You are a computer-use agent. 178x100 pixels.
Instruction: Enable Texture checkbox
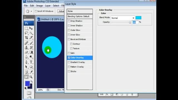[71, 48]
